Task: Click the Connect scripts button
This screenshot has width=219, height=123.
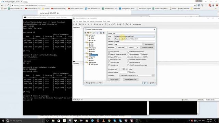Action: [x=114, y=79]
